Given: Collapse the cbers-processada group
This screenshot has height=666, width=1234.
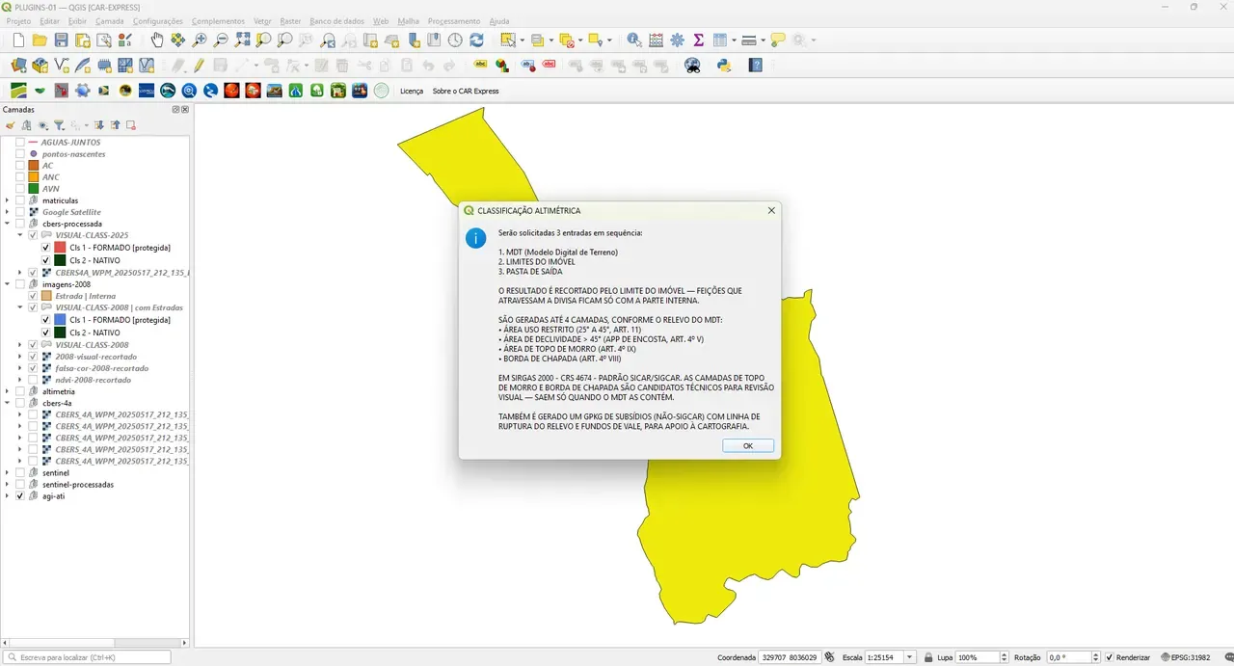Looking at the screenshot, I should tap(8, 224).
